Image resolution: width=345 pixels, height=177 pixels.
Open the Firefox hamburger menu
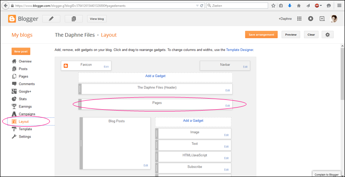pyautogui.click(x=339, y=6)
